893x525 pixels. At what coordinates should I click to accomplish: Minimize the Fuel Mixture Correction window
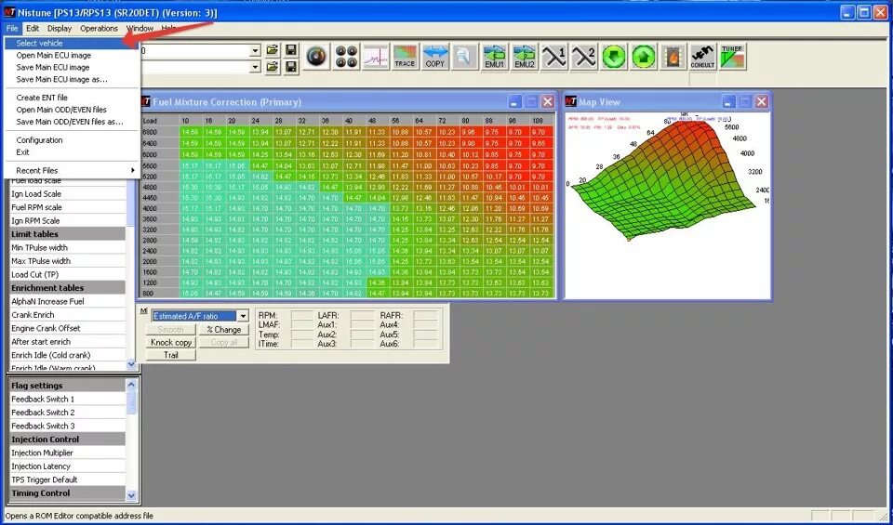pos(514,102)
